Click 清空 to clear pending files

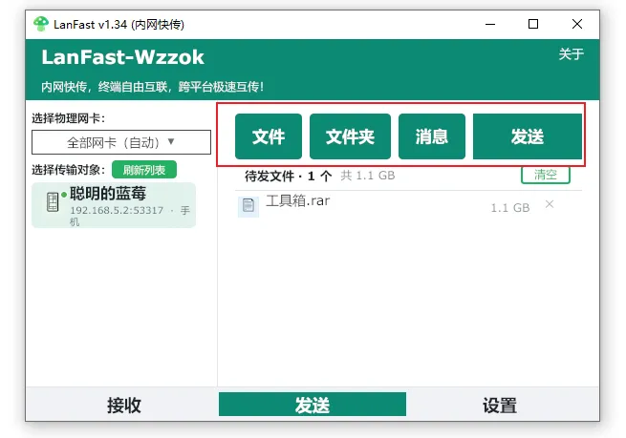point(546,175)
